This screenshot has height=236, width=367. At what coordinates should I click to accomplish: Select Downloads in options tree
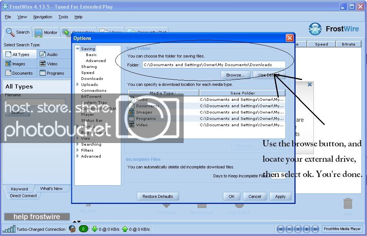[92, 78]
